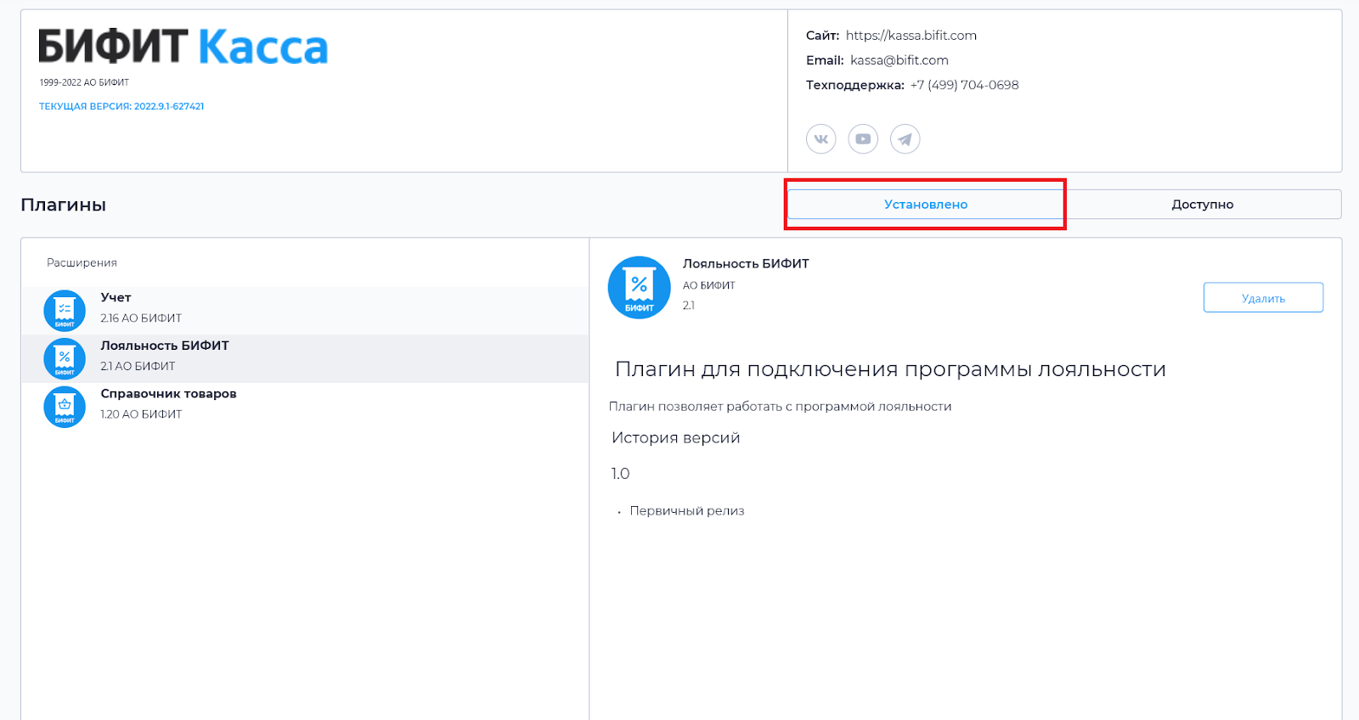The image size is (1359, 720).
Task: Click the 1.20 АО БИФИТ version text
Action: [x=141, y=414]
